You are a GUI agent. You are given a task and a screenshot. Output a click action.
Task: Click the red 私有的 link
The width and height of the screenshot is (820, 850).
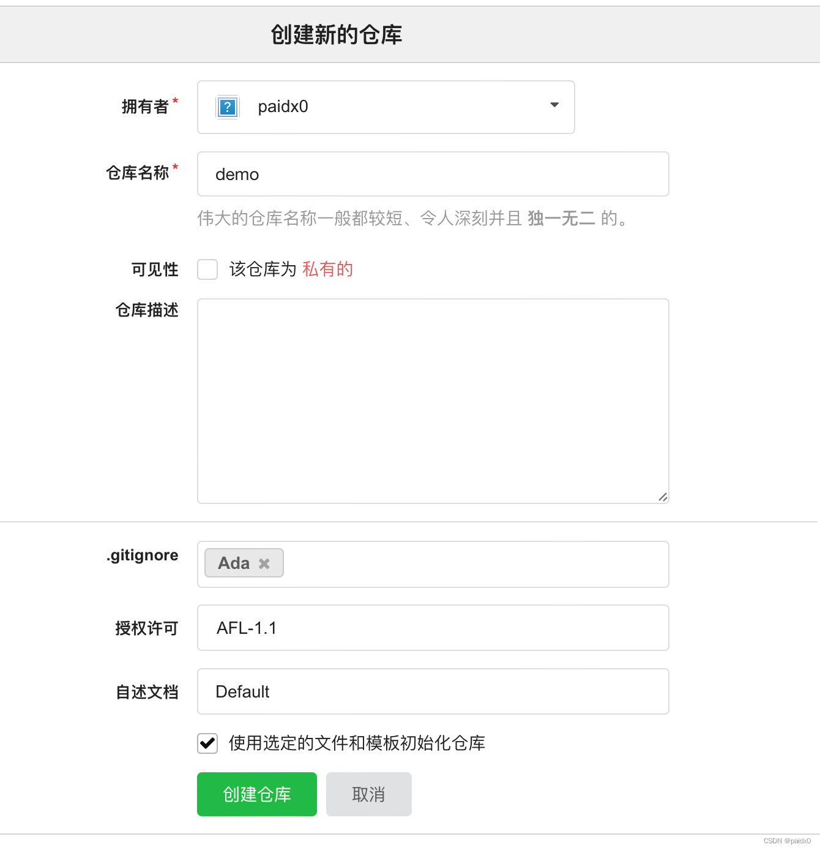coord(327,269)
